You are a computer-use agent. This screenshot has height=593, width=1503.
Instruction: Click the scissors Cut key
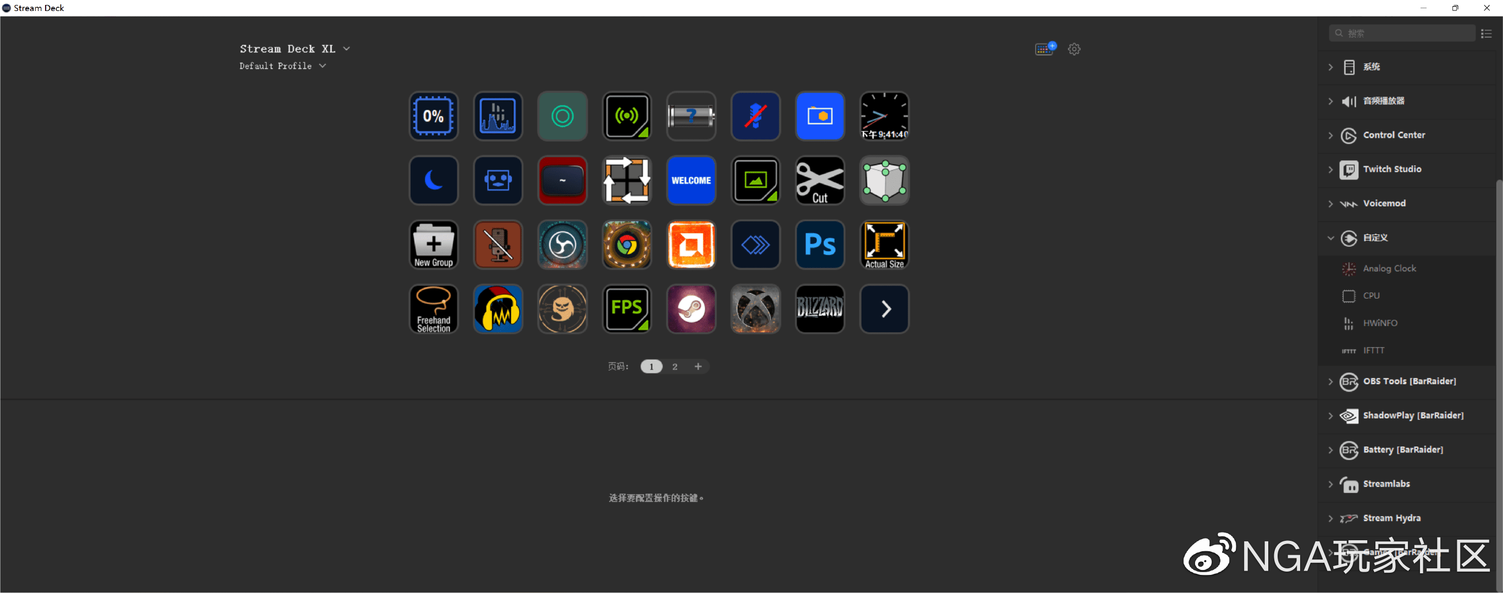point(820,180)
